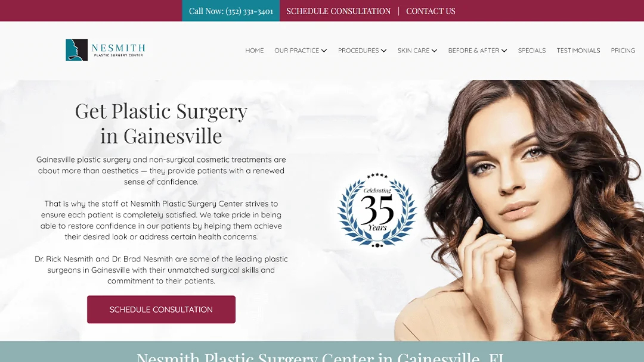644x362 pixels.
Task: Open the Home menu item
Action: [254, 51]
